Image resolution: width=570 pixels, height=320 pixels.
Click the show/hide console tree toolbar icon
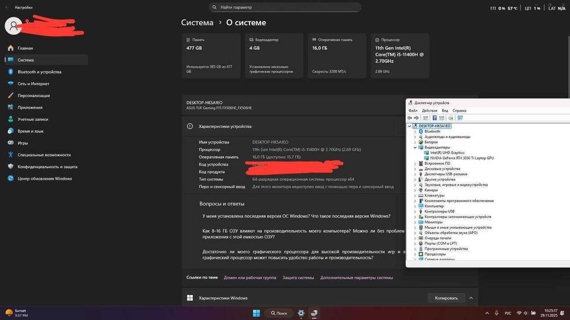click(425, 118)
